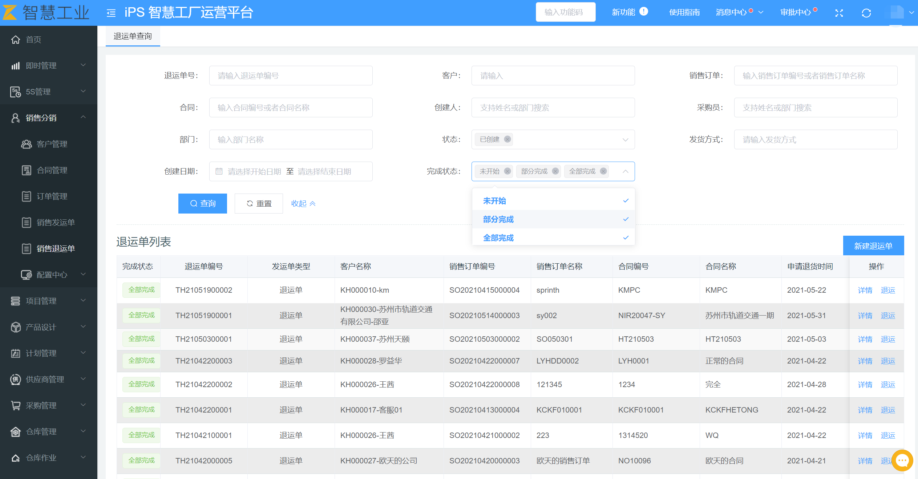Open the 状态 dropdown arrow
The width and height of the screenshot is (918, 479).
point(625,140)
